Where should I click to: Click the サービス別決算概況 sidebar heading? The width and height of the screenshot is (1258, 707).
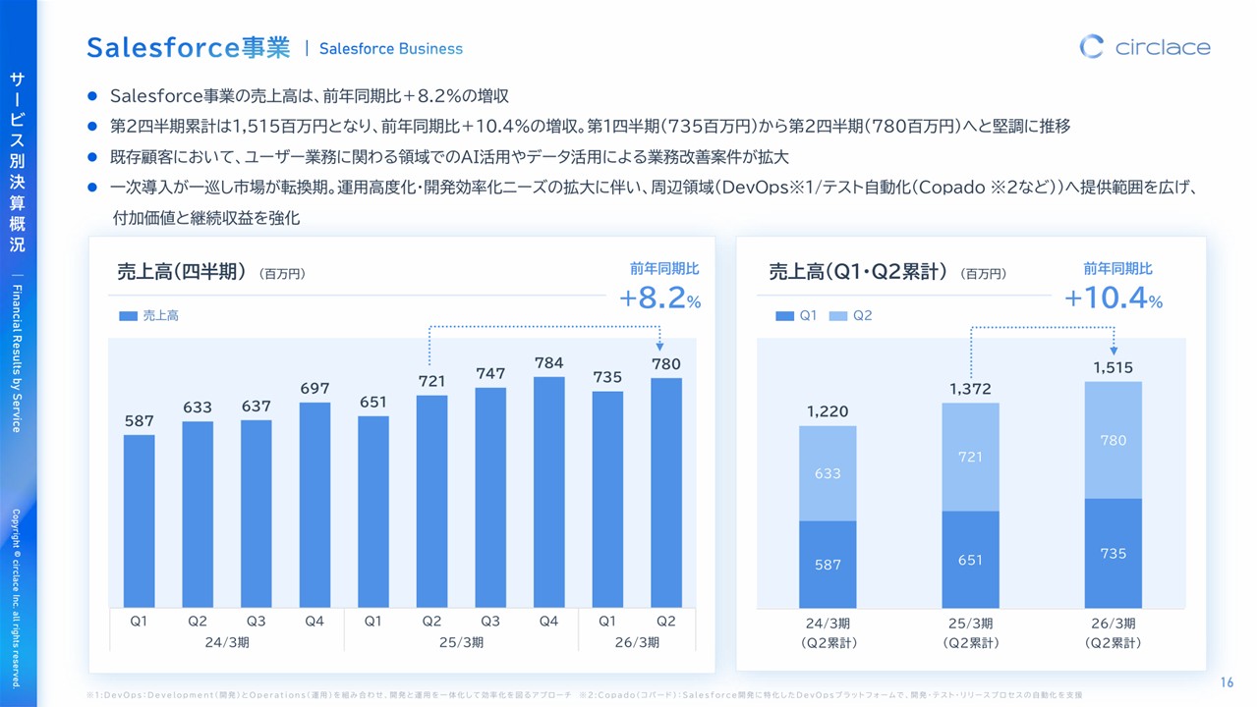click(17, 162)
